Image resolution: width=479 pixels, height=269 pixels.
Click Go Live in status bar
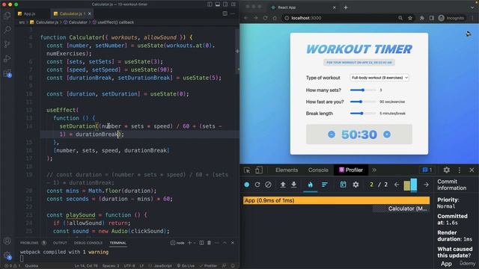tap(186, 266)
